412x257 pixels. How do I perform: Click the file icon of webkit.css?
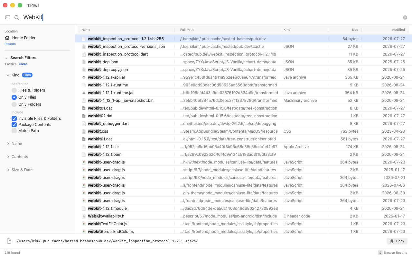[x=84, y=131]
